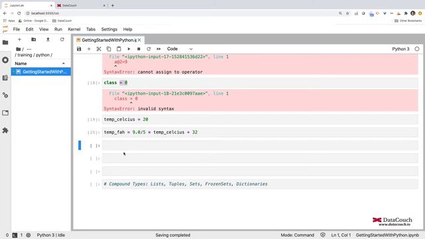Viewport: 425px width, 239px height.
Task: Open the Extension Manager puzzle icon
Action: (5, 130)
